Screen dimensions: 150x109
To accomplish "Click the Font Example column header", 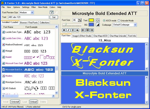I will (x=39, y=27).
